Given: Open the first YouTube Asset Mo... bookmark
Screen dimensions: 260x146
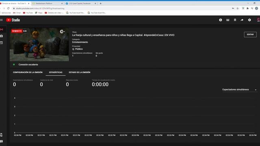Looking at the screenshot, I should (x=76, y=13).
